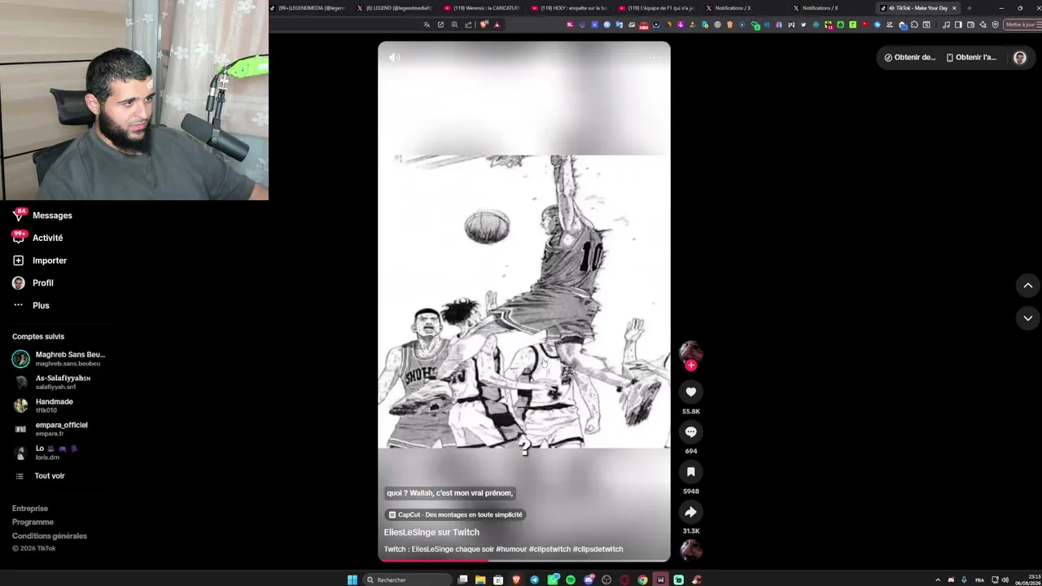The height and width of the screenshot is (586, 1042).
Task: Show hidden system tray icons
Action: (938, 579)
